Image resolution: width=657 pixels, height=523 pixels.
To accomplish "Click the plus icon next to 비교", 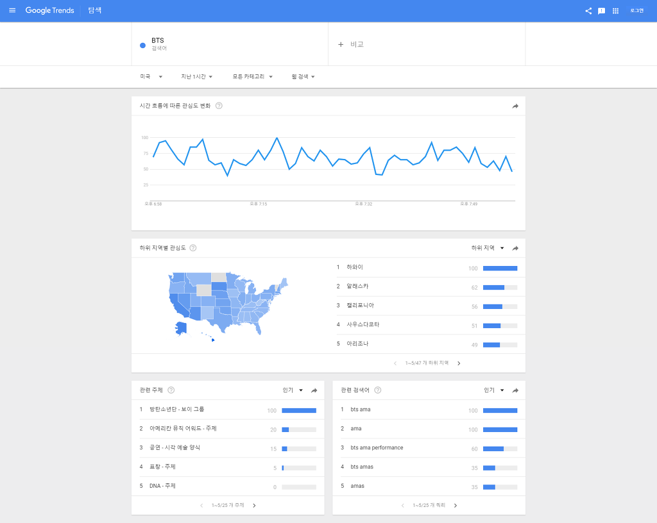I will (341, 44).
